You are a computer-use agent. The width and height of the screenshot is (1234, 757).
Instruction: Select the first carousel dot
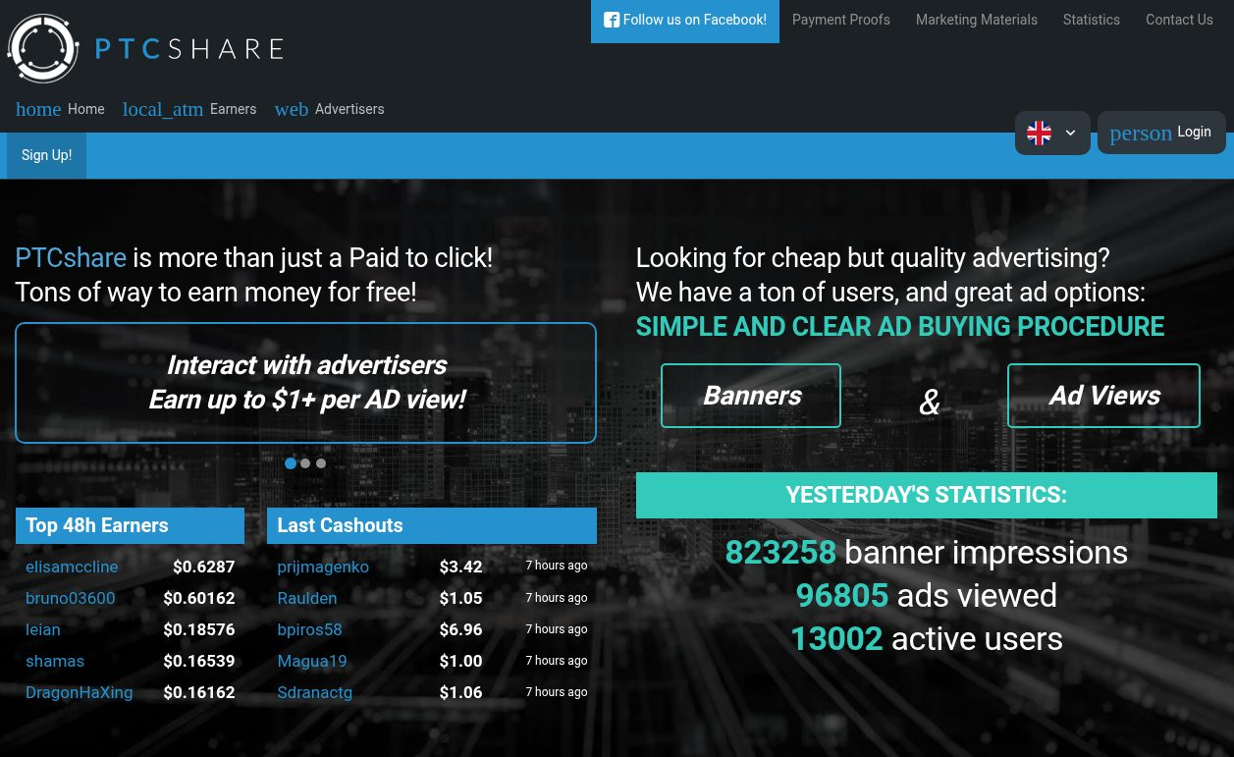pyautogui.click(x=291, y=463)
